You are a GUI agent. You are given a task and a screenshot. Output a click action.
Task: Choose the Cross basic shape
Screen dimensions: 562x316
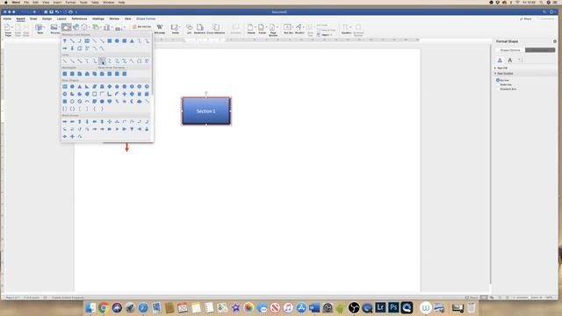tap(125, 94)
